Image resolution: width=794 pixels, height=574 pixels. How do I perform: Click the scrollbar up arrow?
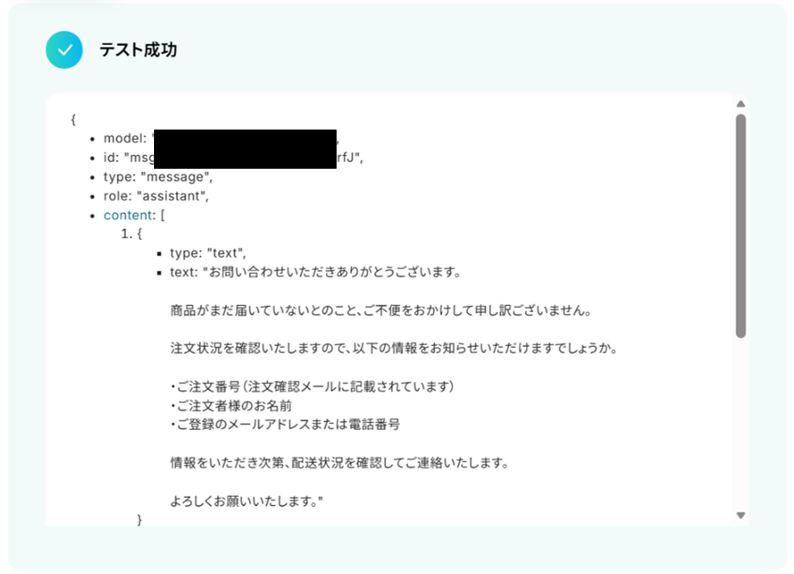740,104
